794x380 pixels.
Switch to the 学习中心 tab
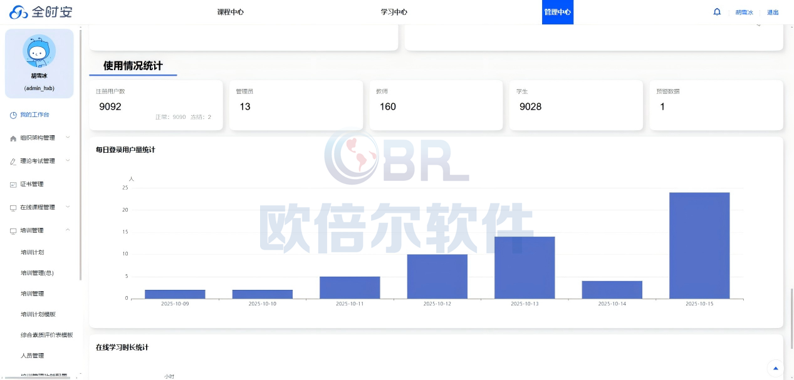[394, 12]
